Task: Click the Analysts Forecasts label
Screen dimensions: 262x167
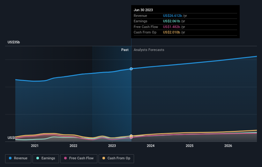Action: (149, 50)
